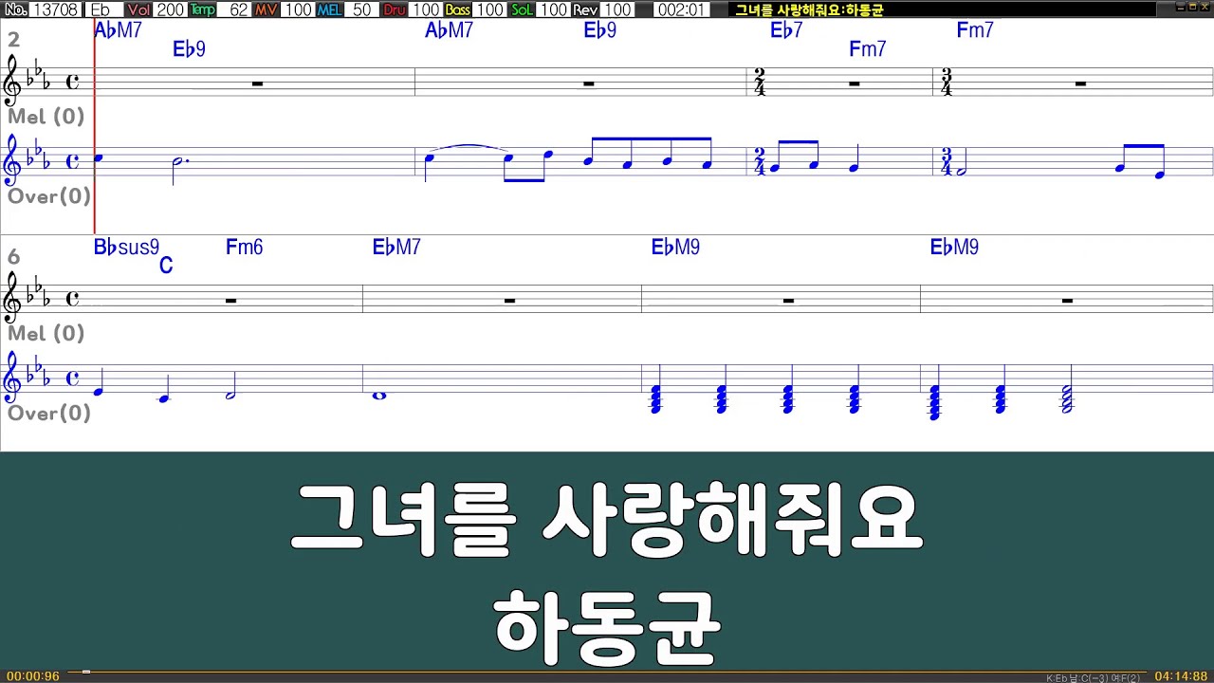This screenshot has height=683, width=1214.
Task: Click the Mel (0) label on second system
Action: pyautogui.click(x=46, y=334)
